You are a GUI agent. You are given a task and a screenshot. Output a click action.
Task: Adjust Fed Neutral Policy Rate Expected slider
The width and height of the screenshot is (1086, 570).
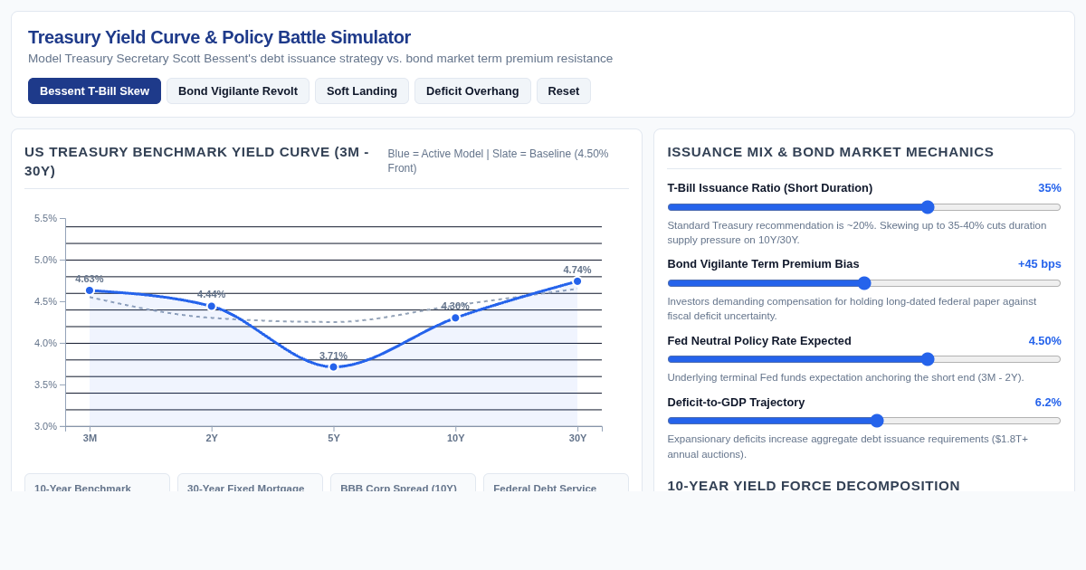tap(864, 359)
